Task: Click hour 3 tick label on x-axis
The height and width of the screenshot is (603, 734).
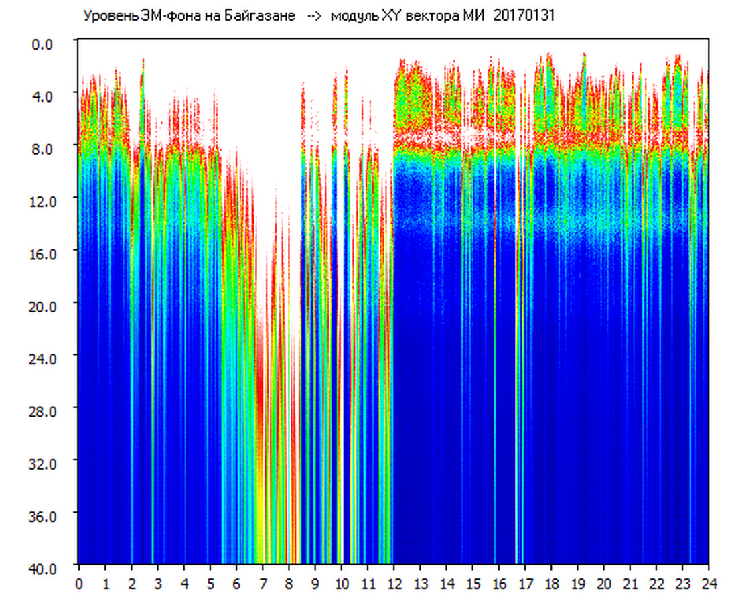Action: [x=158, y=584]
